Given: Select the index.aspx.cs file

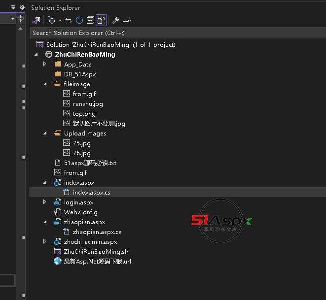Looking at the screenshot, I should 91,193.
